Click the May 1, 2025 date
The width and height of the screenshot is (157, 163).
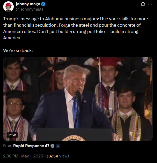(32, 156)
